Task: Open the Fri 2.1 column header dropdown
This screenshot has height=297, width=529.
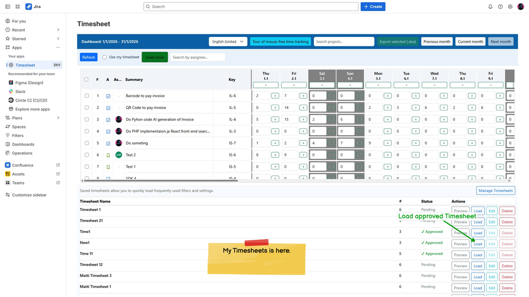Action: click(x=294, y=85)
